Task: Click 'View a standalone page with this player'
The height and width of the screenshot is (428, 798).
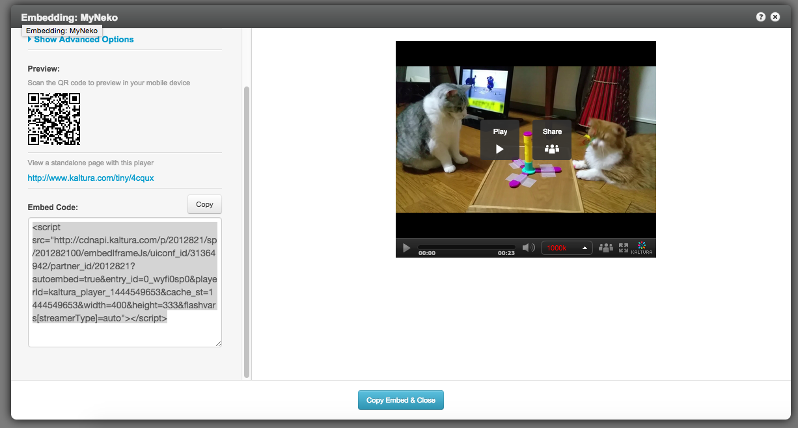Action: [90, 163]
